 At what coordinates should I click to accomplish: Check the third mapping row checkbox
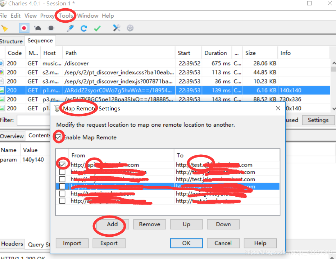pos(62,179)
